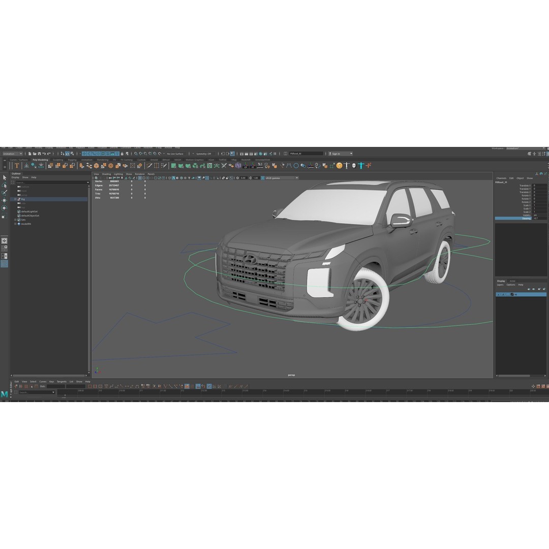Click New Scene icon in status line
The height and width of the screenshot is (549, 549).
point(30,154)
